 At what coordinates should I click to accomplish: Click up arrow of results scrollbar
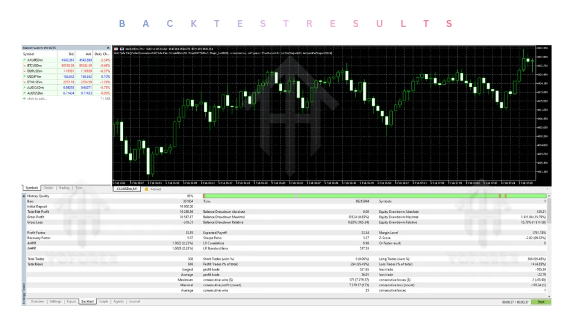point(549,196)
